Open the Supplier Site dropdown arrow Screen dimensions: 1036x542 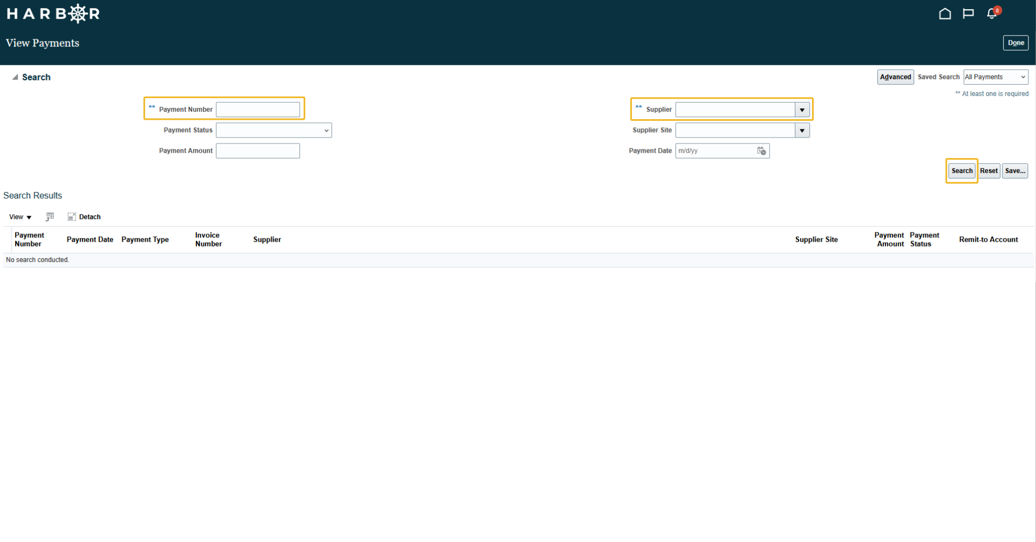click(802, 131)
